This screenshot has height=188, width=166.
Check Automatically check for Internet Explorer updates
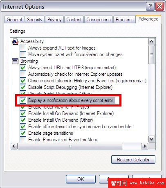tap(23, 74)
